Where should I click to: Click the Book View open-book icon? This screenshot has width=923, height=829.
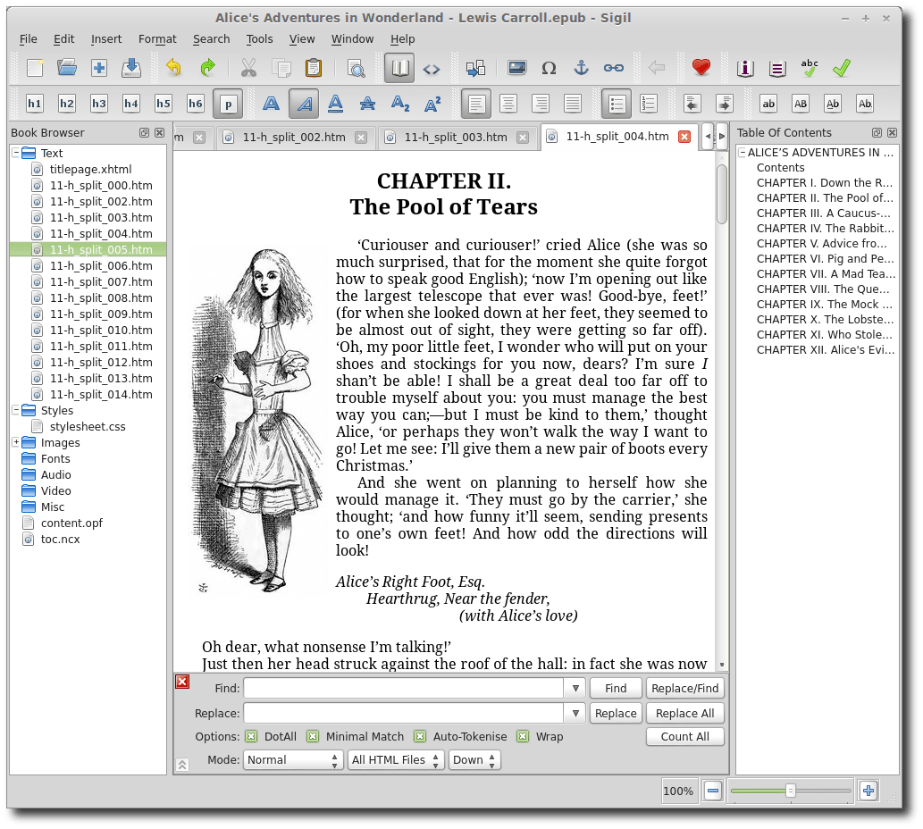coord(399,68)
